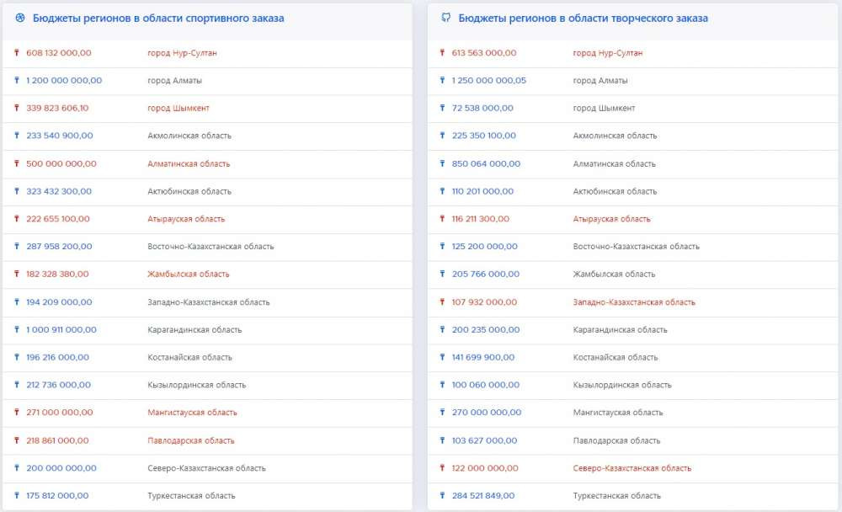Image resolution: width=842 pixels, height=512 pixels.
Task: Click tenge icon next to 1 250 000 000,05
Action: pyautogui.click(x=442, y=81)
